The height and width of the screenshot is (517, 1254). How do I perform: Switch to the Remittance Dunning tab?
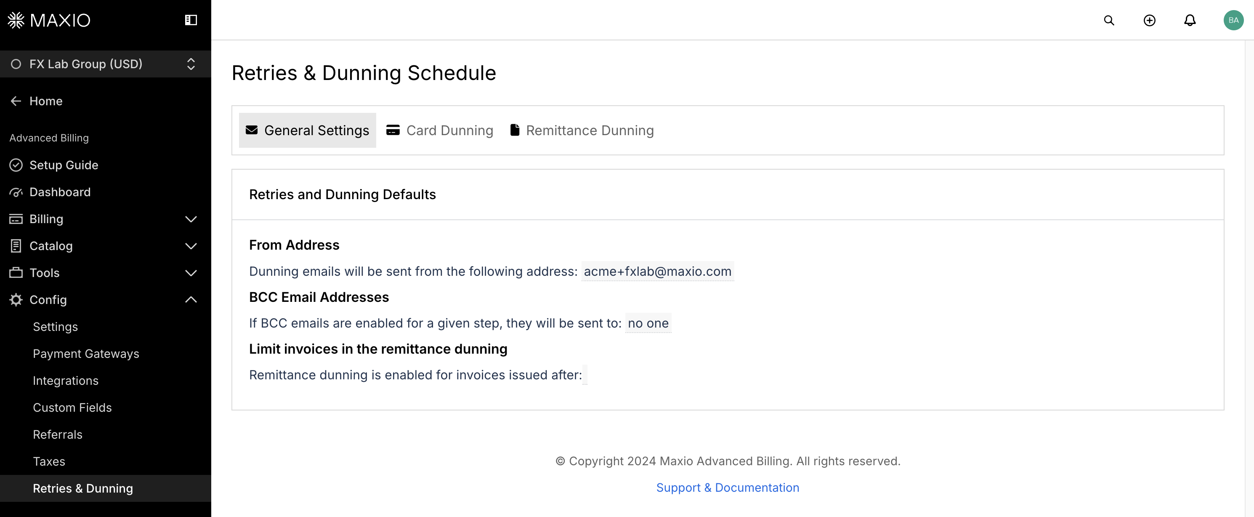pos(582,130)
